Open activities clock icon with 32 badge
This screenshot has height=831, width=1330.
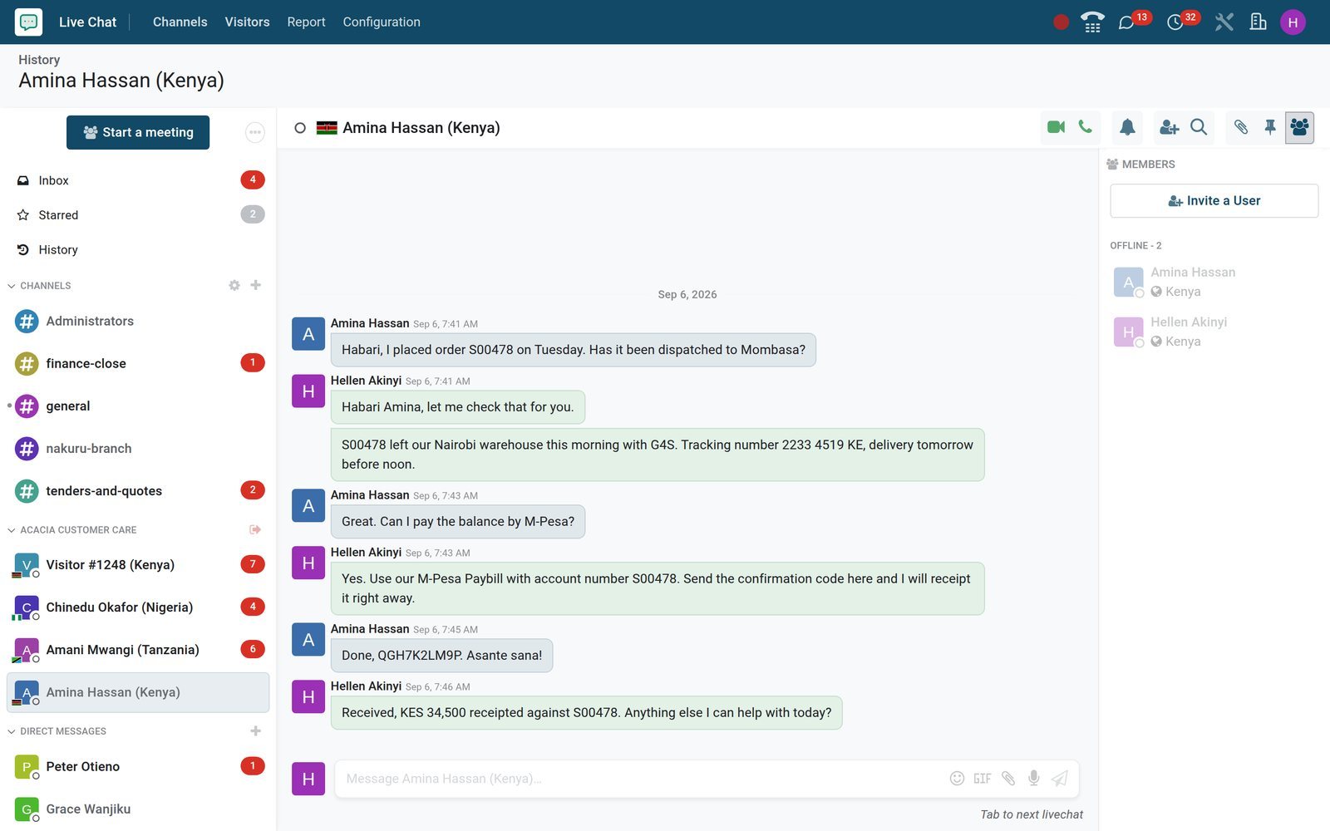[1175, 22]
